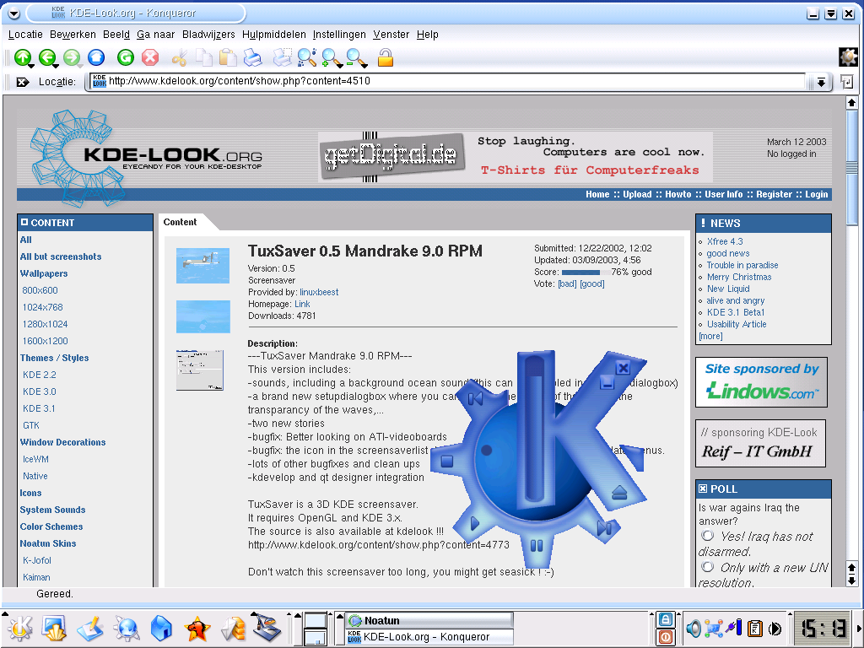The image size is (864, 648).
Task: Click the round seek knob dot in Noatun
Action: (486, 451)
